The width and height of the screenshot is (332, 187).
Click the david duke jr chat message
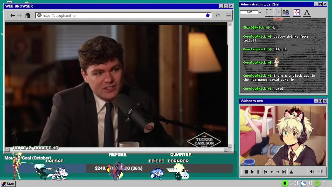coord(279,78)
